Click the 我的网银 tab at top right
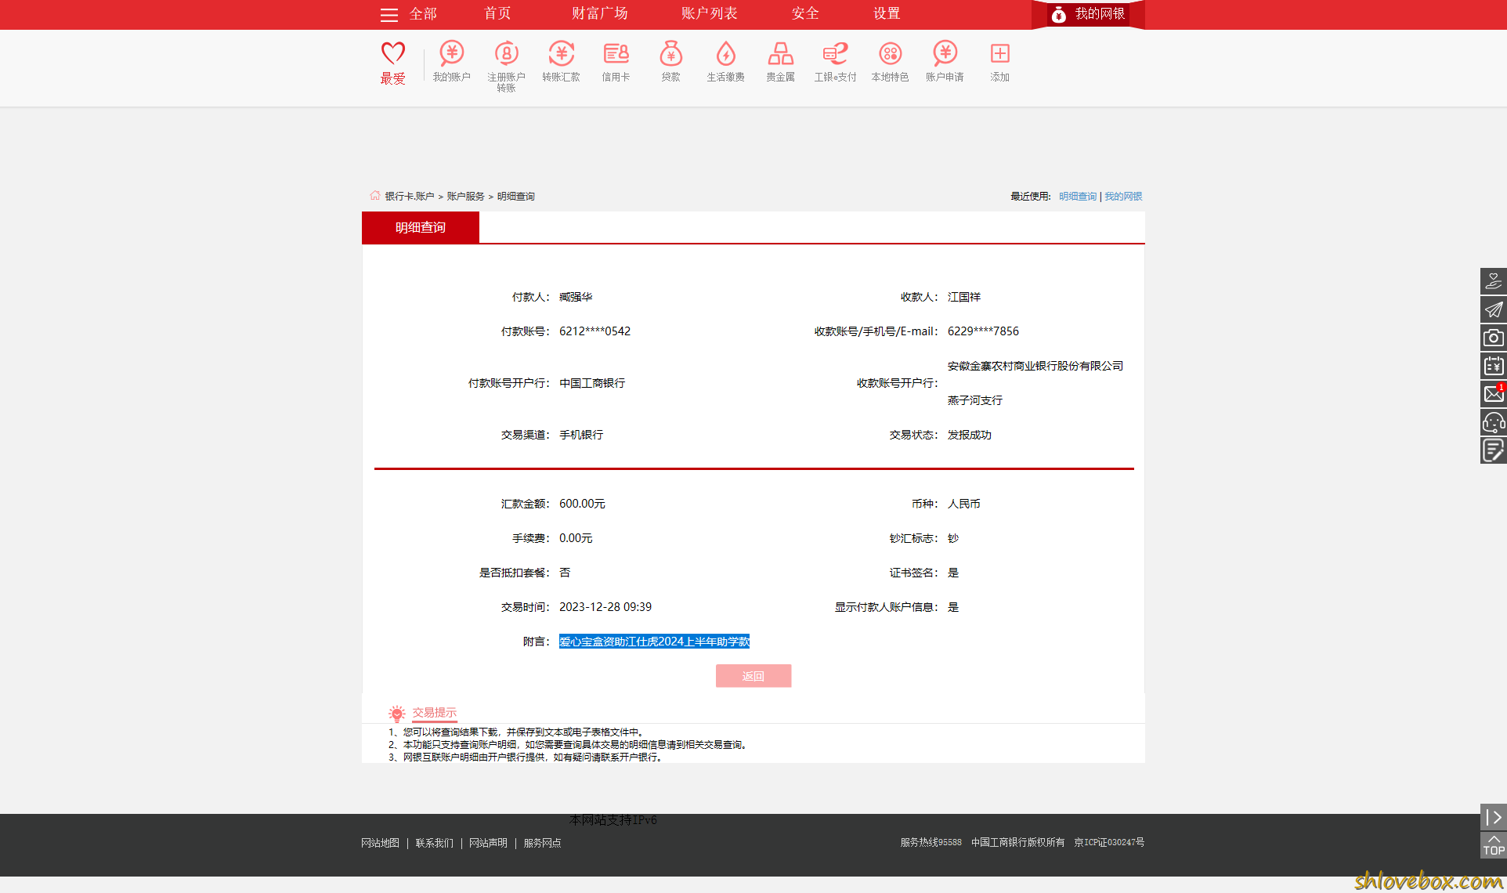Screen dimensions: 1507x893 pyautogui.click(x=1088, y=14)
